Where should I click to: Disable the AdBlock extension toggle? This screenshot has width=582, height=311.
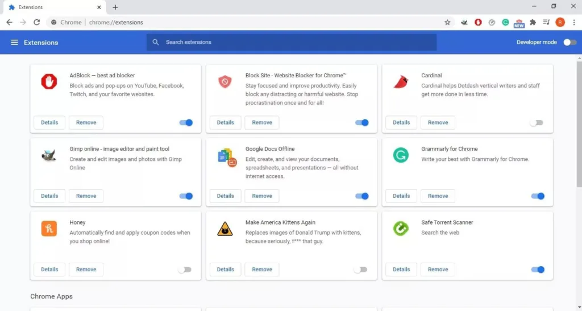tap(186, 122)
